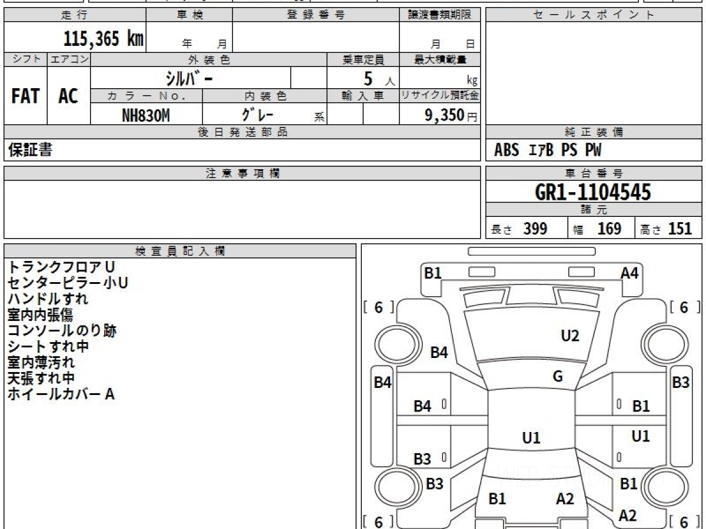Image resolution: width=706 pixels, height=529 pixels.
Task: Click the 輸入車 header
Action: pyautogui.click(x=363, y=96)
